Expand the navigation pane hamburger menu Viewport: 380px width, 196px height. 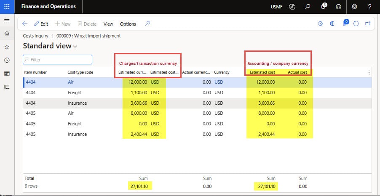point(7,21)
